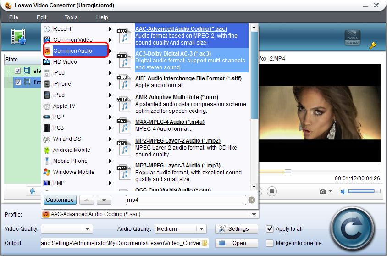Image resolution: width=387 pixels, height=256 pixels.
Task: Click the MP2 audio format file icon
Action: (124, 147)
